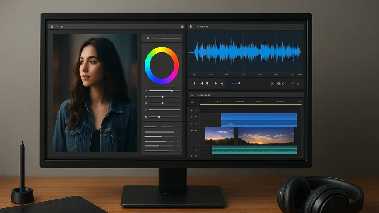Select the crop grid icon above color wheel
Viewport: 379px width, 213px height.
click(148, 38)
